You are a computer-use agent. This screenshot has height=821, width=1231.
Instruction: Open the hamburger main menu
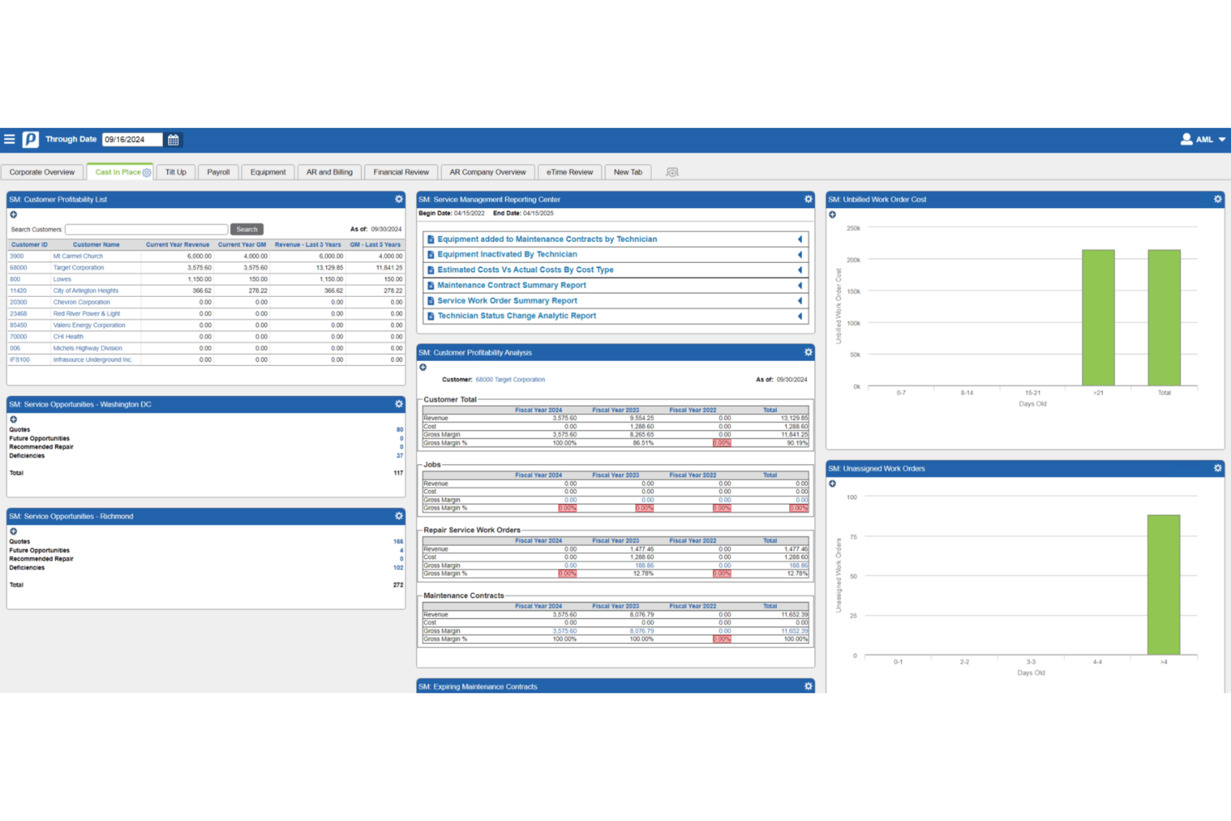coord(9,140)
